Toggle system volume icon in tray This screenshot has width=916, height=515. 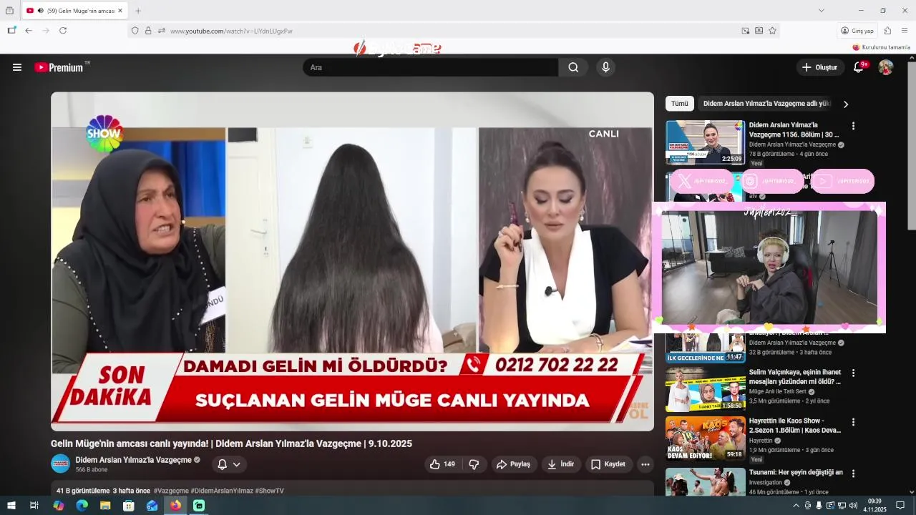pyautogui.click(x=853, y=506)
